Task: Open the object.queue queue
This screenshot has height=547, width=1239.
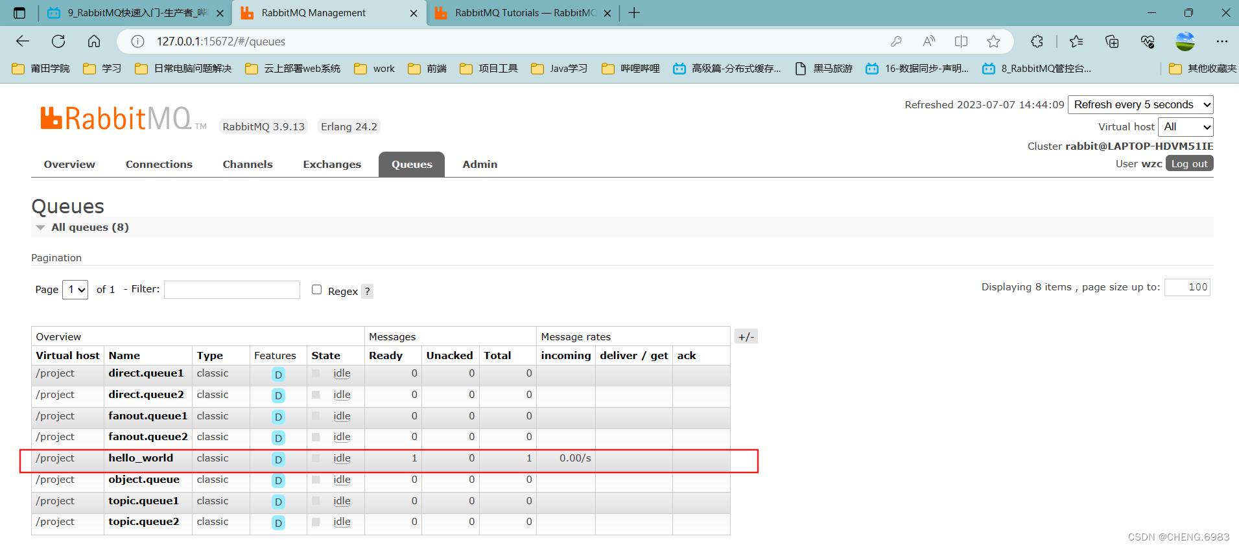Action: 144,480
